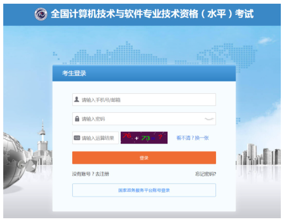Click the 考生登录 panel header
The image size is (285, 221).
(144, 74)
